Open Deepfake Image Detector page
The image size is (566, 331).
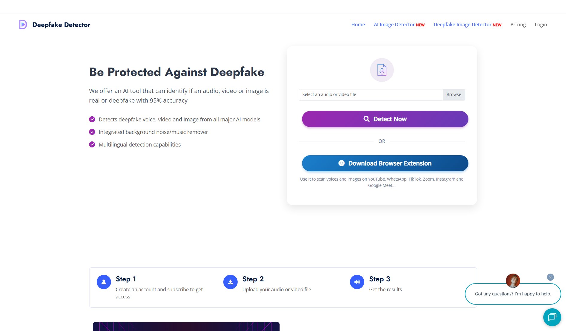click(x=467, y=25)
